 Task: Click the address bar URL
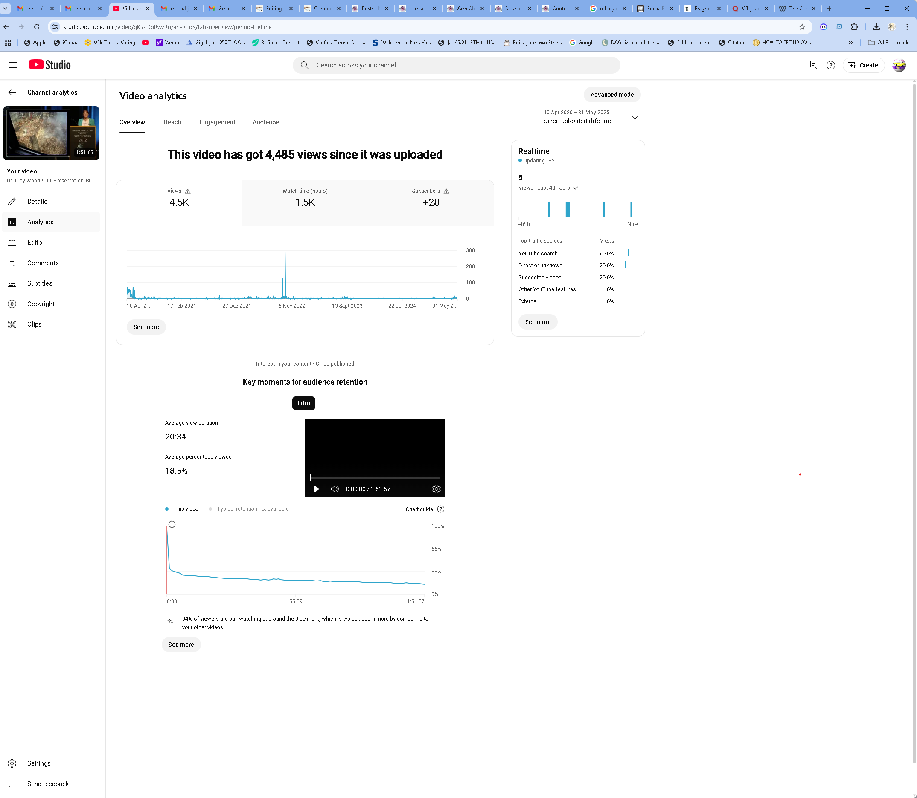tap(168, 27)
